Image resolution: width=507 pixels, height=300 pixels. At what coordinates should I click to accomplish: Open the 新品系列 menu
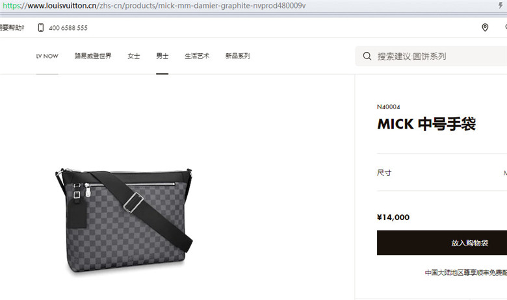tap(238, 56)
